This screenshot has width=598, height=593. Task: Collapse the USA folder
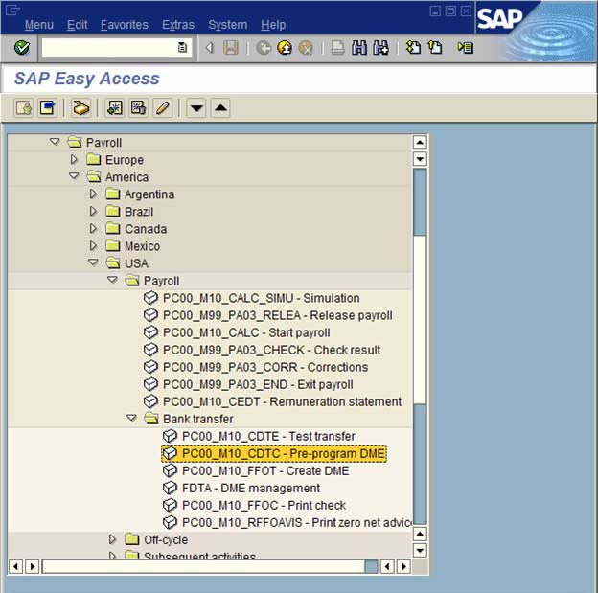pos(93,262)
